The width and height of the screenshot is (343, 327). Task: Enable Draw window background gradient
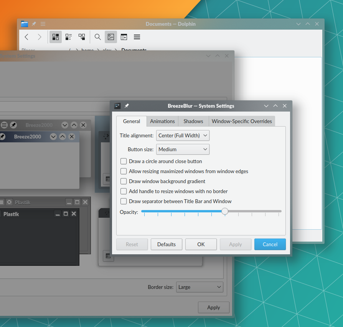pos(124,181)
